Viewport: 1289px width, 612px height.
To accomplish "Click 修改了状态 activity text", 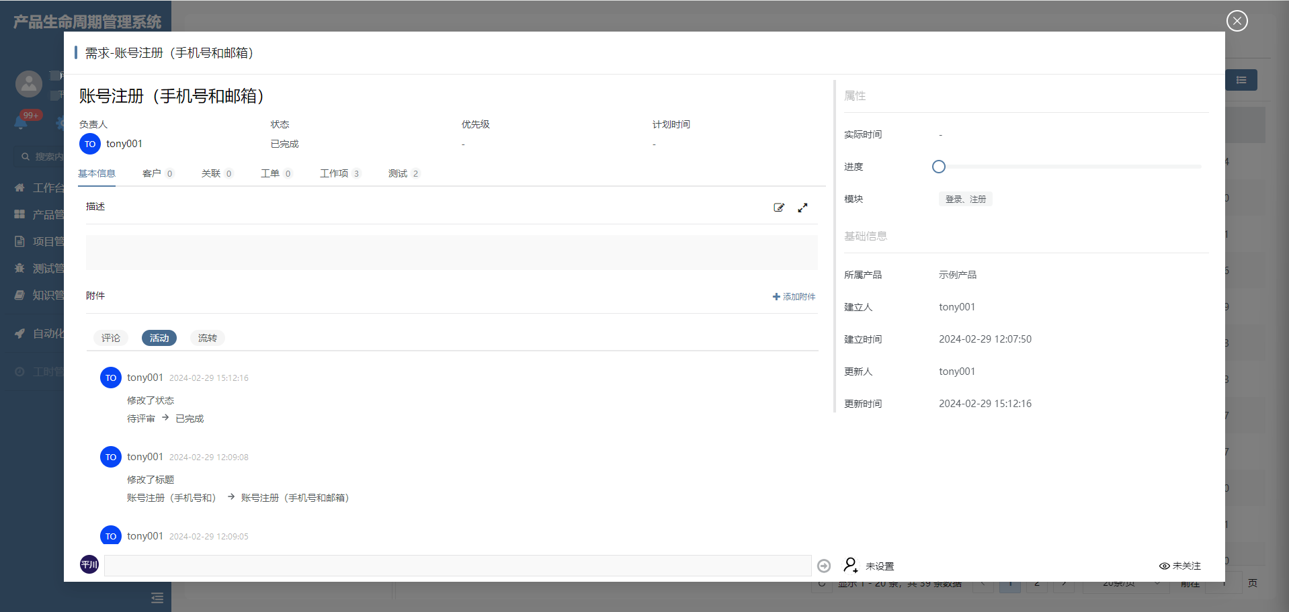I will (151, 400).
